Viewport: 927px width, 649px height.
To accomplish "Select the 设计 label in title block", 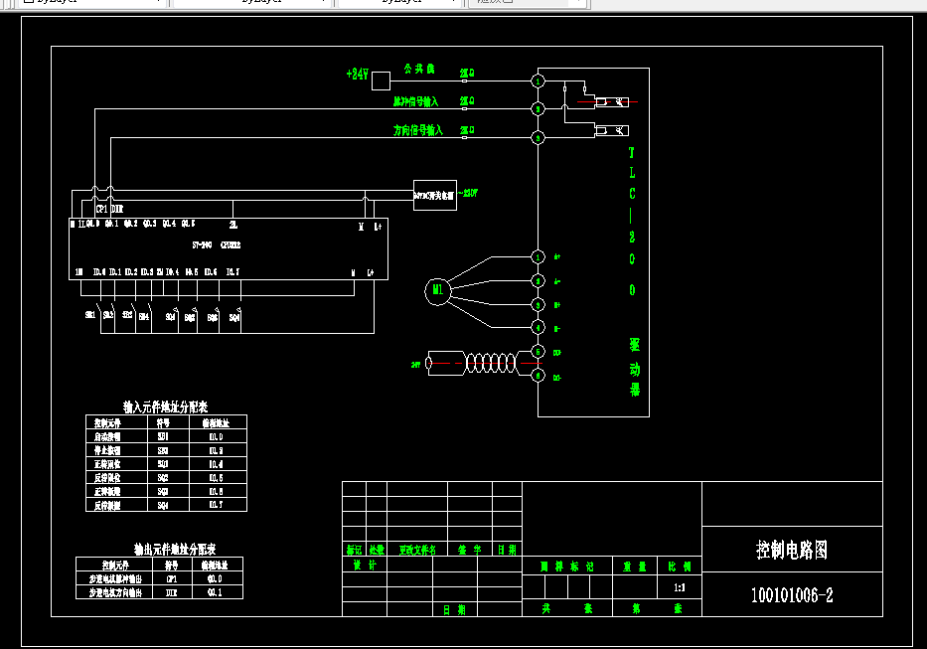I will 365,565.
